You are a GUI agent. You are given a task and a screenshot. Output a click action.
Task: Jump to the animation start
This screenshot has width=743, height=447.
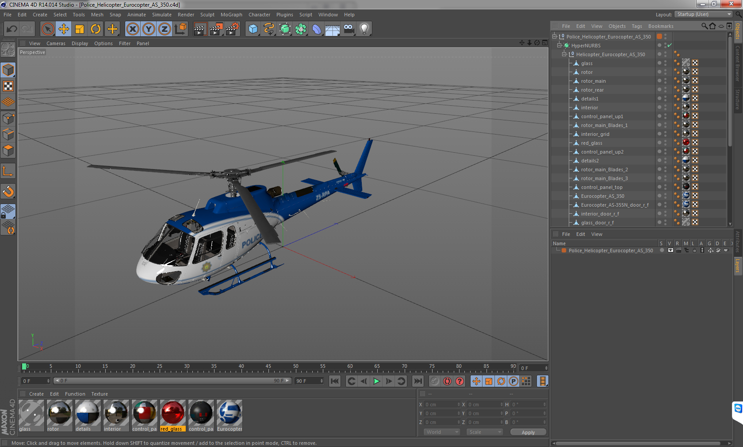tap(335, 381)
